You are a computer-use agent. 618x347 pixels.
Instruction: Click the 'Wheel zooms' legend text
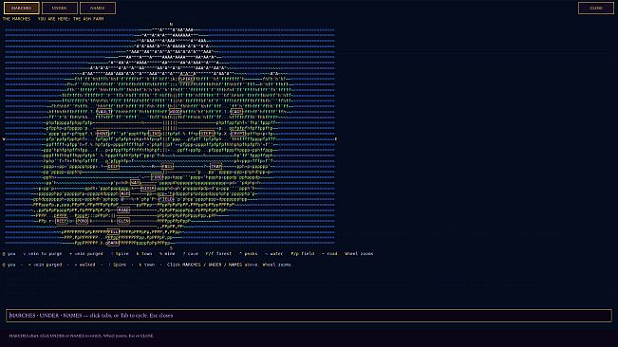pos(359,254)
